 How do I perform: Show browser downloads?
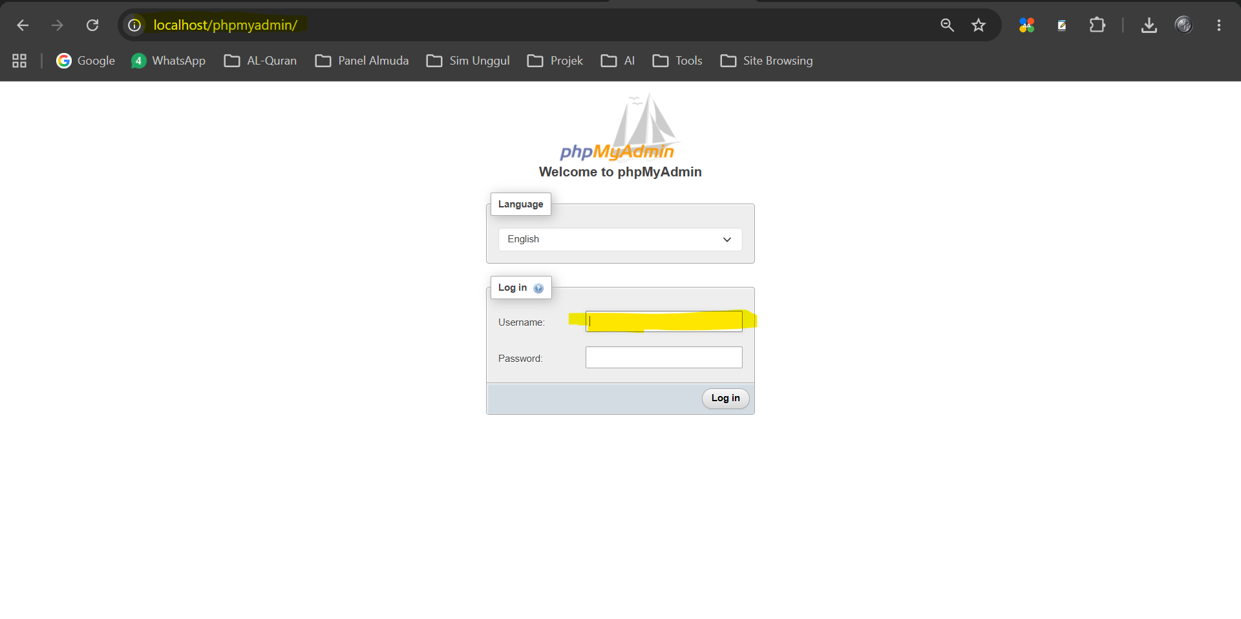pyautogui.click(x=1149, y=25)
